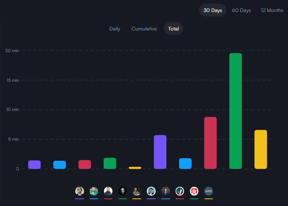Click the short green bar
Viewport: 288px width, 206px height.
click(110, 163)
